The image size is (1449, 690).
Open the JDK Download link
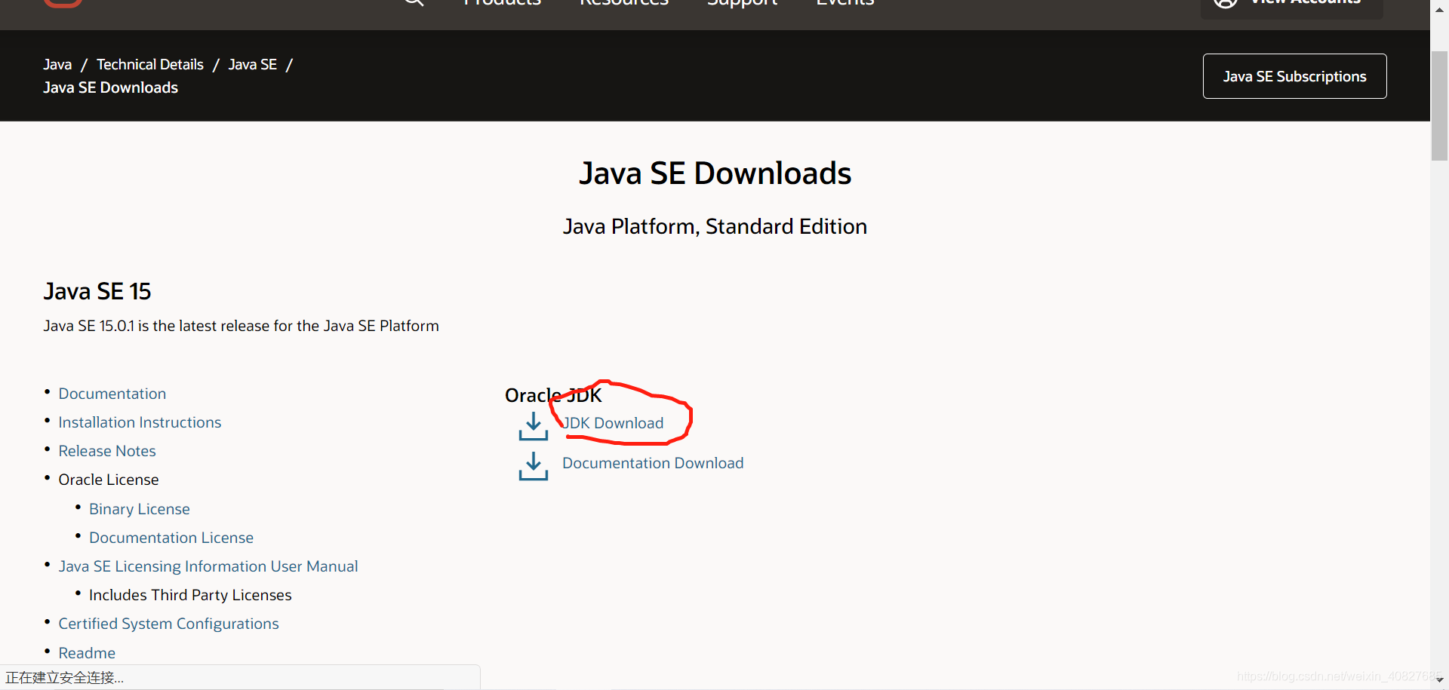point(614,423)
